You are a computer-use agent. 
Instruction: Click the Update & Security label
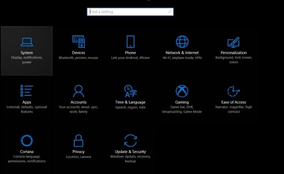(x=130, y=152)
